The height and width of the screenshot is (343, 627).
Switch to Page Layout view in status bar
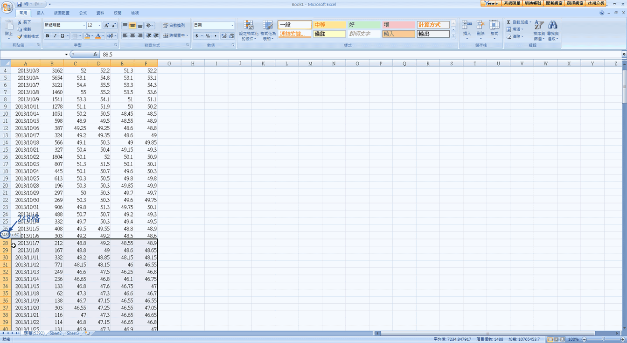click(557, 339)
